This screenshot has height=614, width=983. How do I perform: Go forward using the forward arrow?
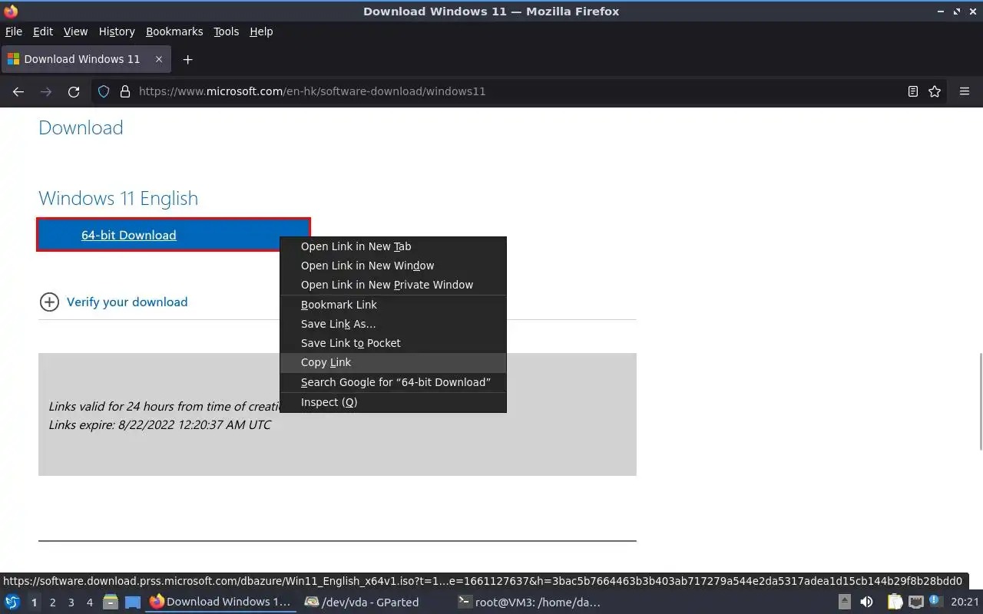(x=46, y=91)
